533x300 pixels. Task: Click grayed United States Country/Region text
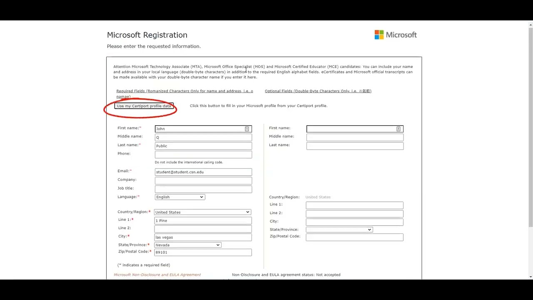[318, 197]
